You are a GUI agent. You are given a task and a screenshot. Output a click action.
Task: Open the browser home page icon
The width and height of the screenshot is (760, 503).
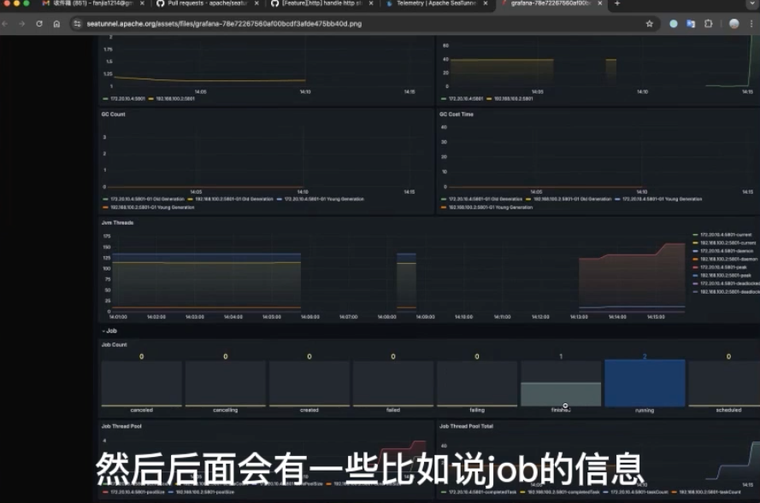[x=56, y=24]
